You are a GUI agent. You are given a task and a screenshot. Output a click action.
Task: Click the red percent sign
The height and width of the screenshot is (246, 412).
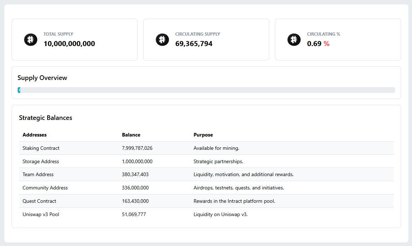[x=326, y=44]
